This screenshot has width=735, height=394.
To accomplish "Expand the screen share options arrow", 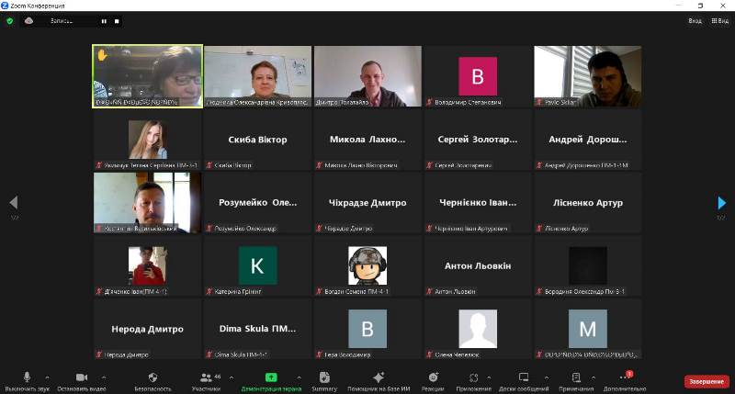I will click(298, 377).
